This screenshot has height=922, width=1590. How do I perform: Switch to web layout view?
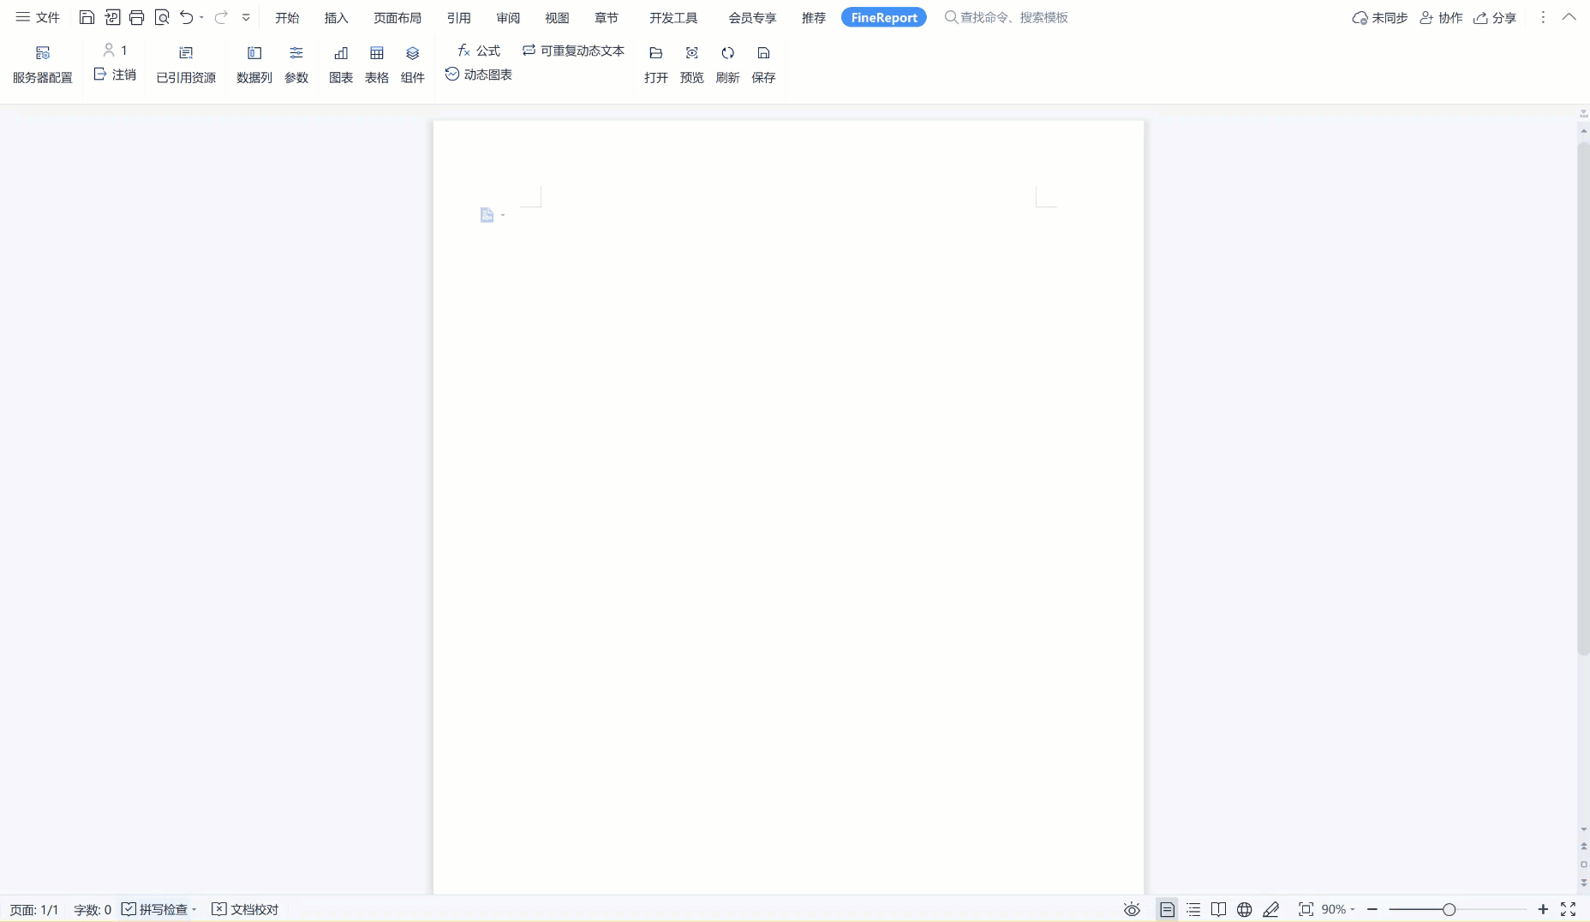(x=1245, y=909)
